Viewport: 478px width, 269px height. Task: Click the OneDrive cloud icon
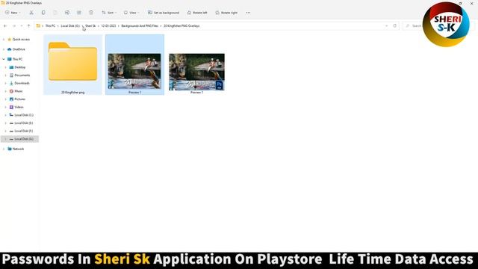coord(9,49)
